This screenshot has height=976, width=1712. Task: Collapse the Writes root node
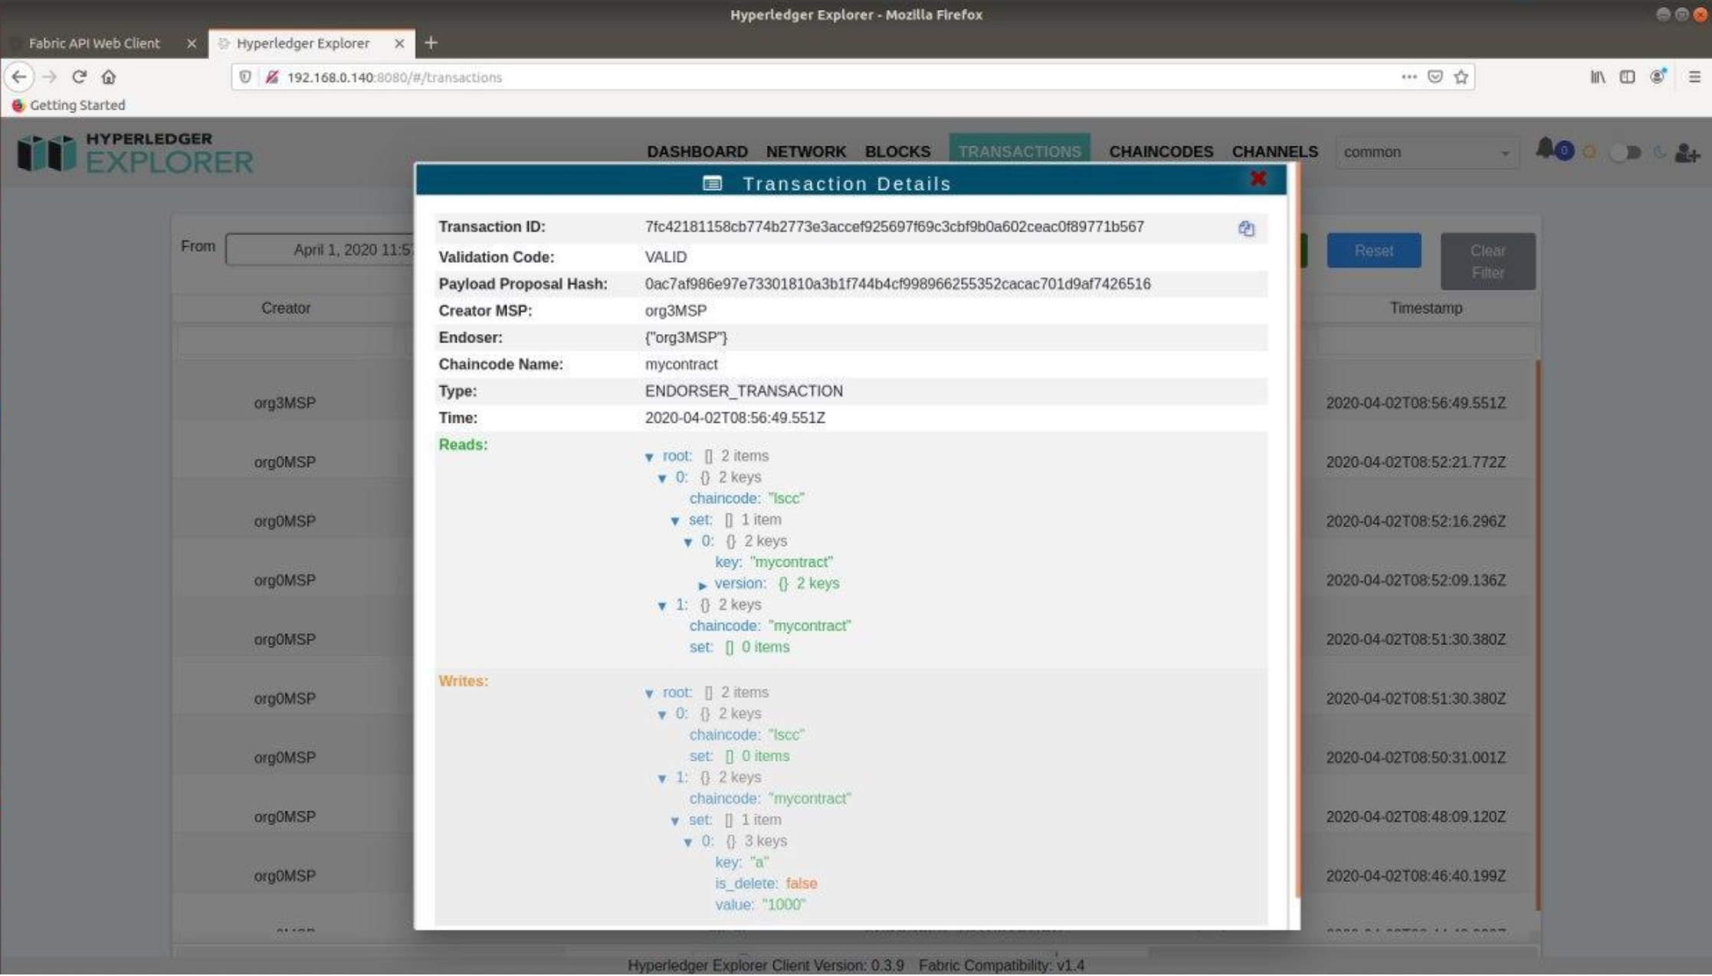click(649, 693)
